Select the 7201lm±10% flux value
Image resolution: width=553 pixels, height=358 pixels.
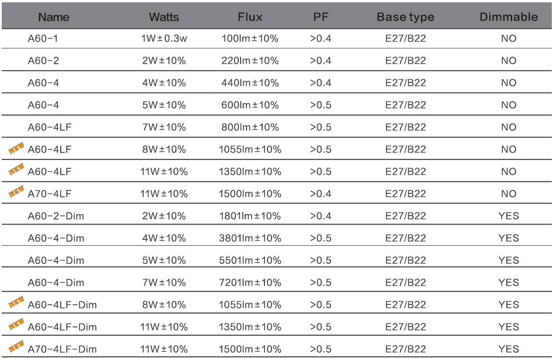coord(250,283)
